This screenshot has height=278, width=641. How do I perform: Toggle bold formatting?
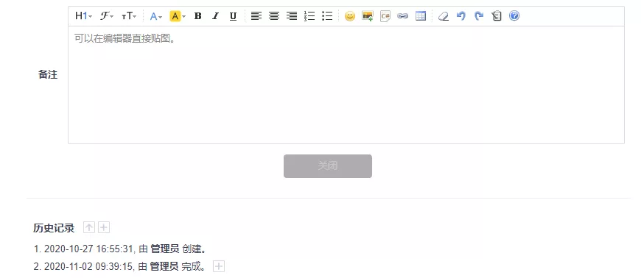(198, 16)
